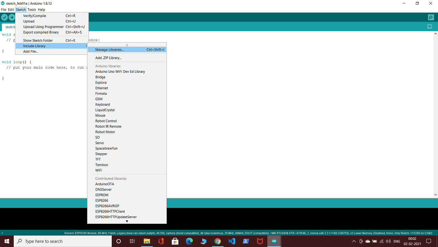Open Microsoft Store from the taskbar

[175, 241]
